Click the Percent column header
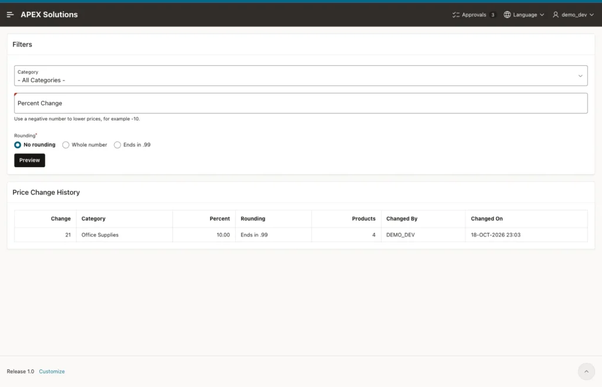 point(220,218)
